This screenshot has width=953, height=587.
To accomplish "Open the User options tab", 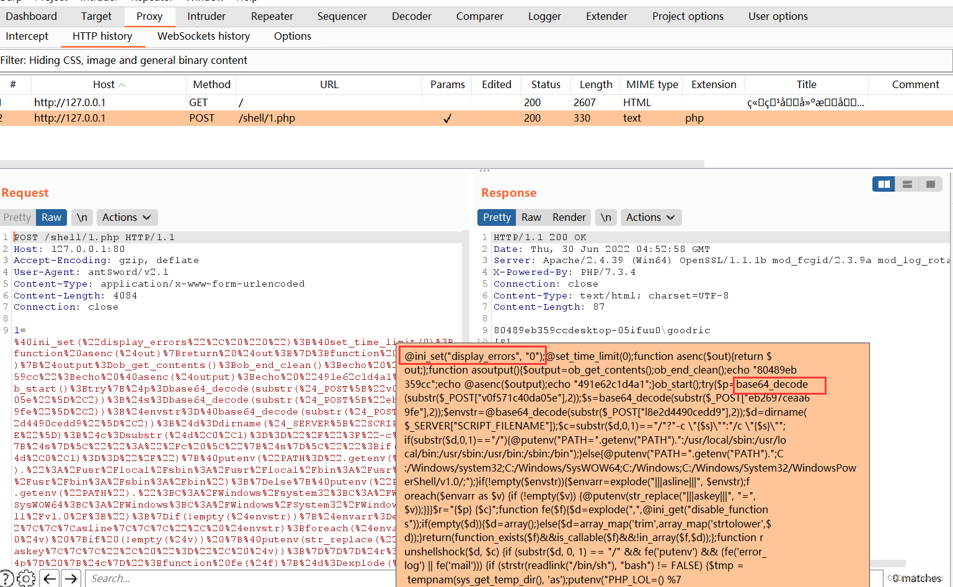I will coord(778,16).
